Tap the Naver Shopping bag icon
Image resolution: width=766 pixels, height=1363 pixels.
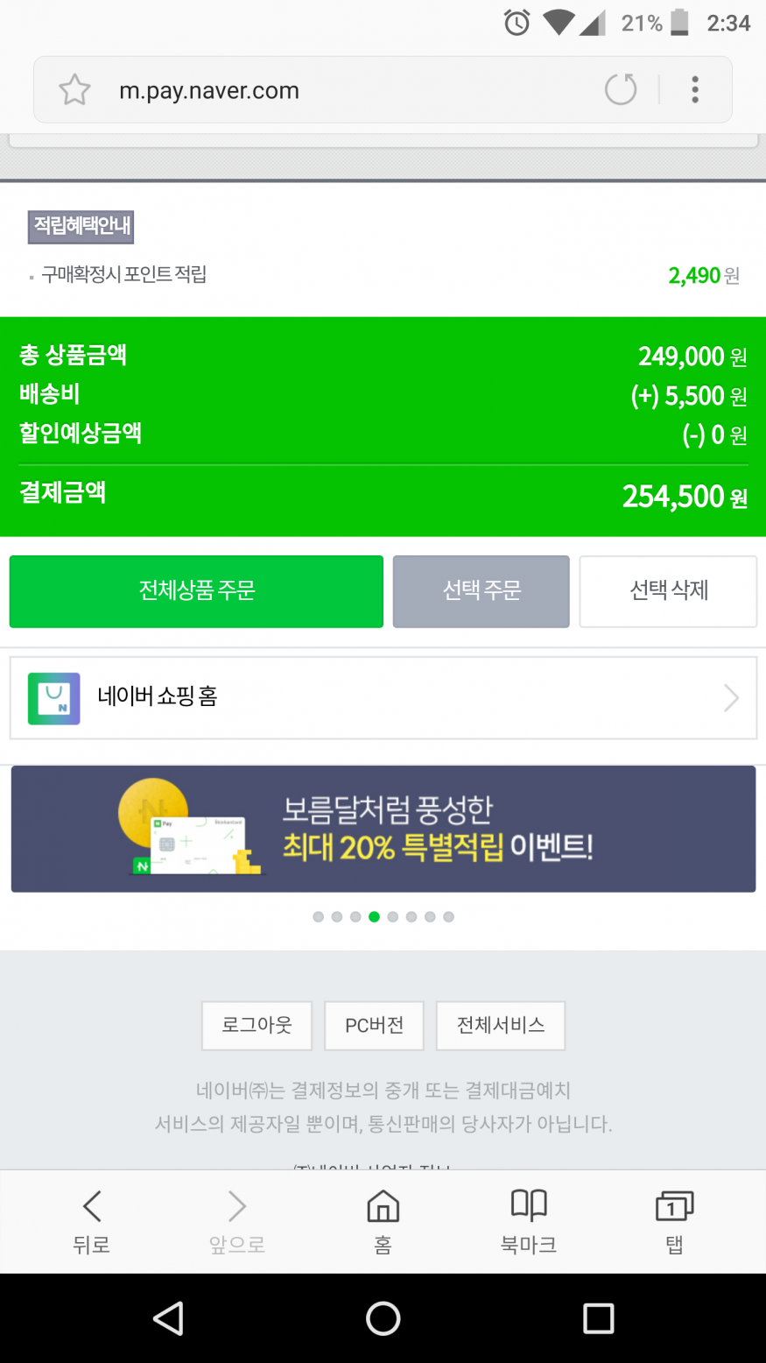click(x=54, y=698)
